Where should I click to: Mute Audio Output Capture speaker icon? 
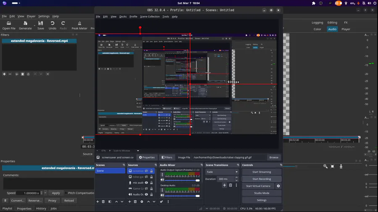coord(162,180)
